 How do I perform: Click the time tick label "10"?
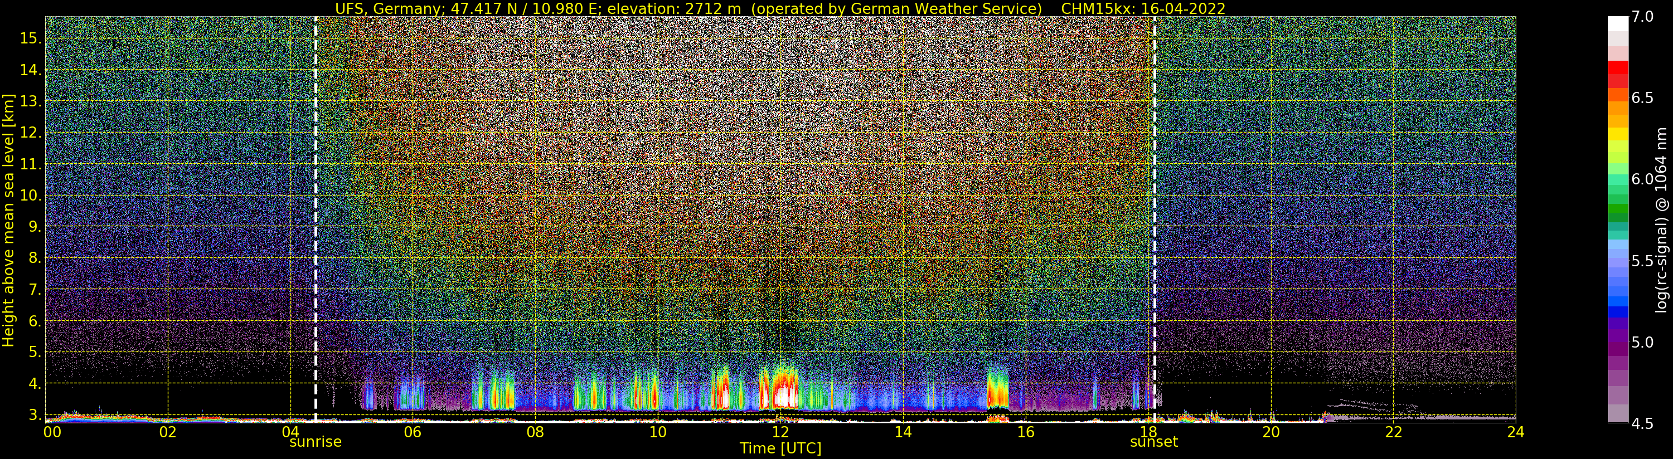click(658, 432)
